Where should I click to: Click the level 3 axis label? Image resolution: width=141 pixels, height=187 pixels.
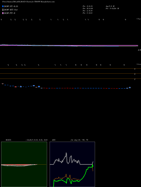[x=135, y=74]
